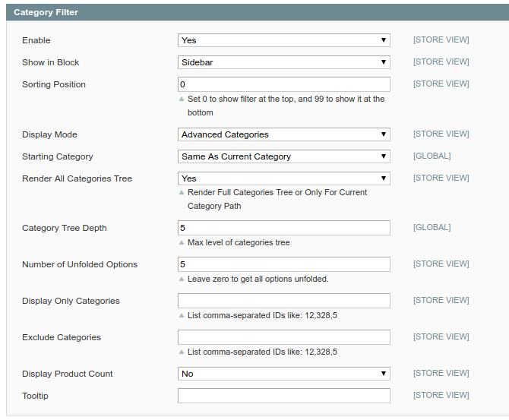509x420 pixels.
Task: Click the Render Full Categories Tree hint icon
Action: pos(181,193)
